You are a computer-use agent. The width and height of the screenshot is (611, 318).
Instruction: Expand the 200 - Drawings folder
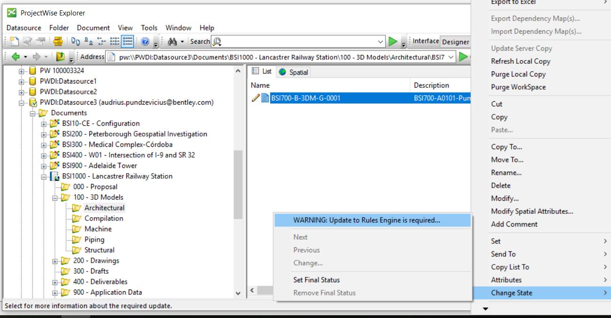[55, 261]
